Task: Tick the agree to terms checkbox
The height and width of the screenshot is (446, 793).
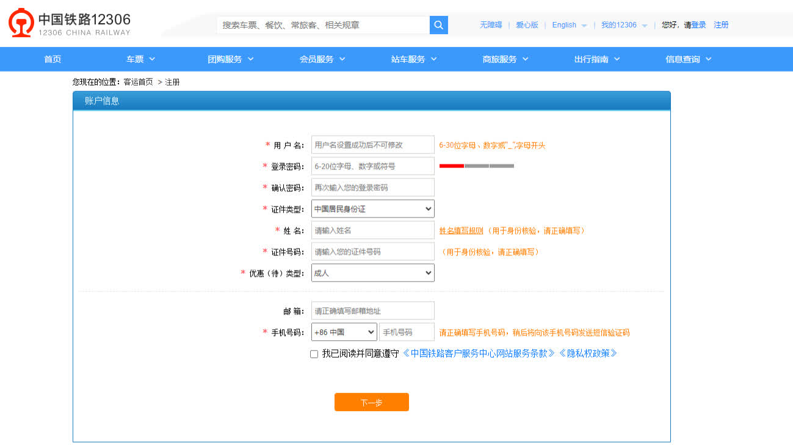Action: [x=314, y=354]
